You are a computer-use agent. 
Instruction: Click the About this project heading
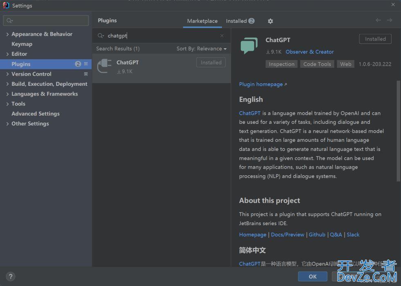[x=269, y=200]
